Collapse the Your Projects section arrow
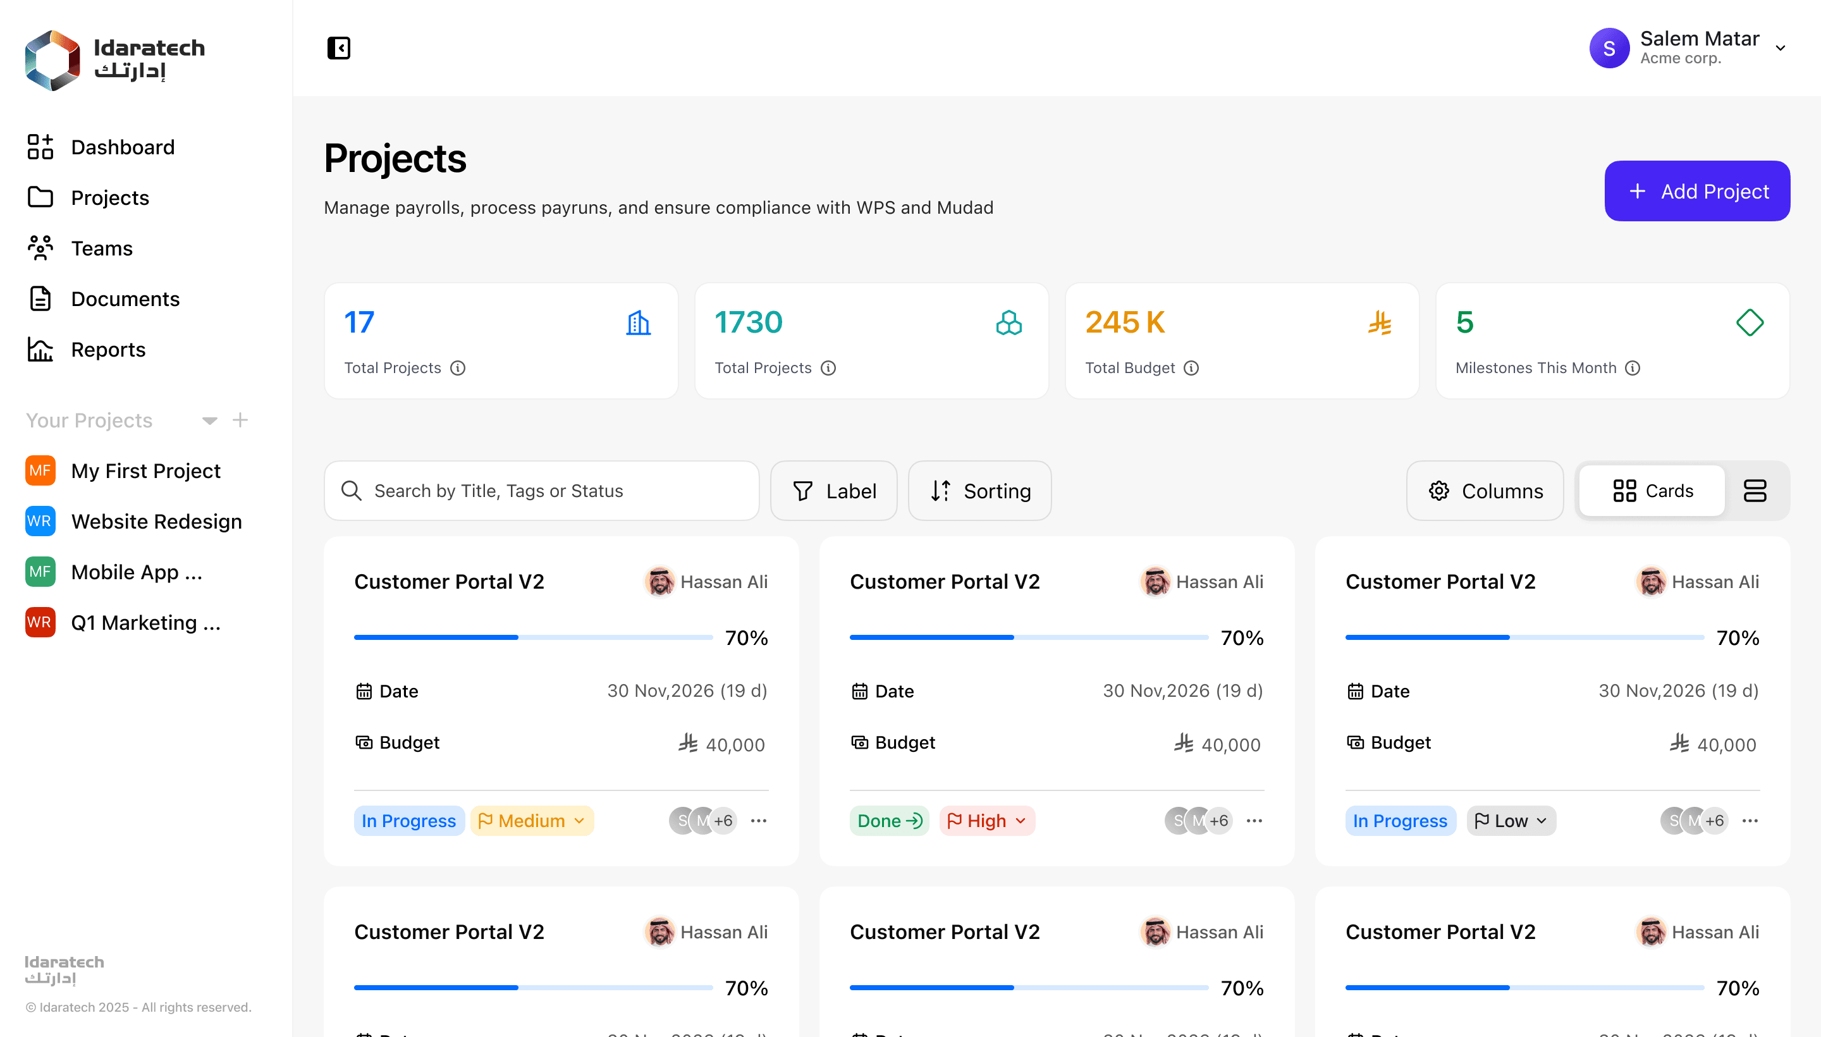This screenshot has width=1821, height=1037. coord(209,420)
